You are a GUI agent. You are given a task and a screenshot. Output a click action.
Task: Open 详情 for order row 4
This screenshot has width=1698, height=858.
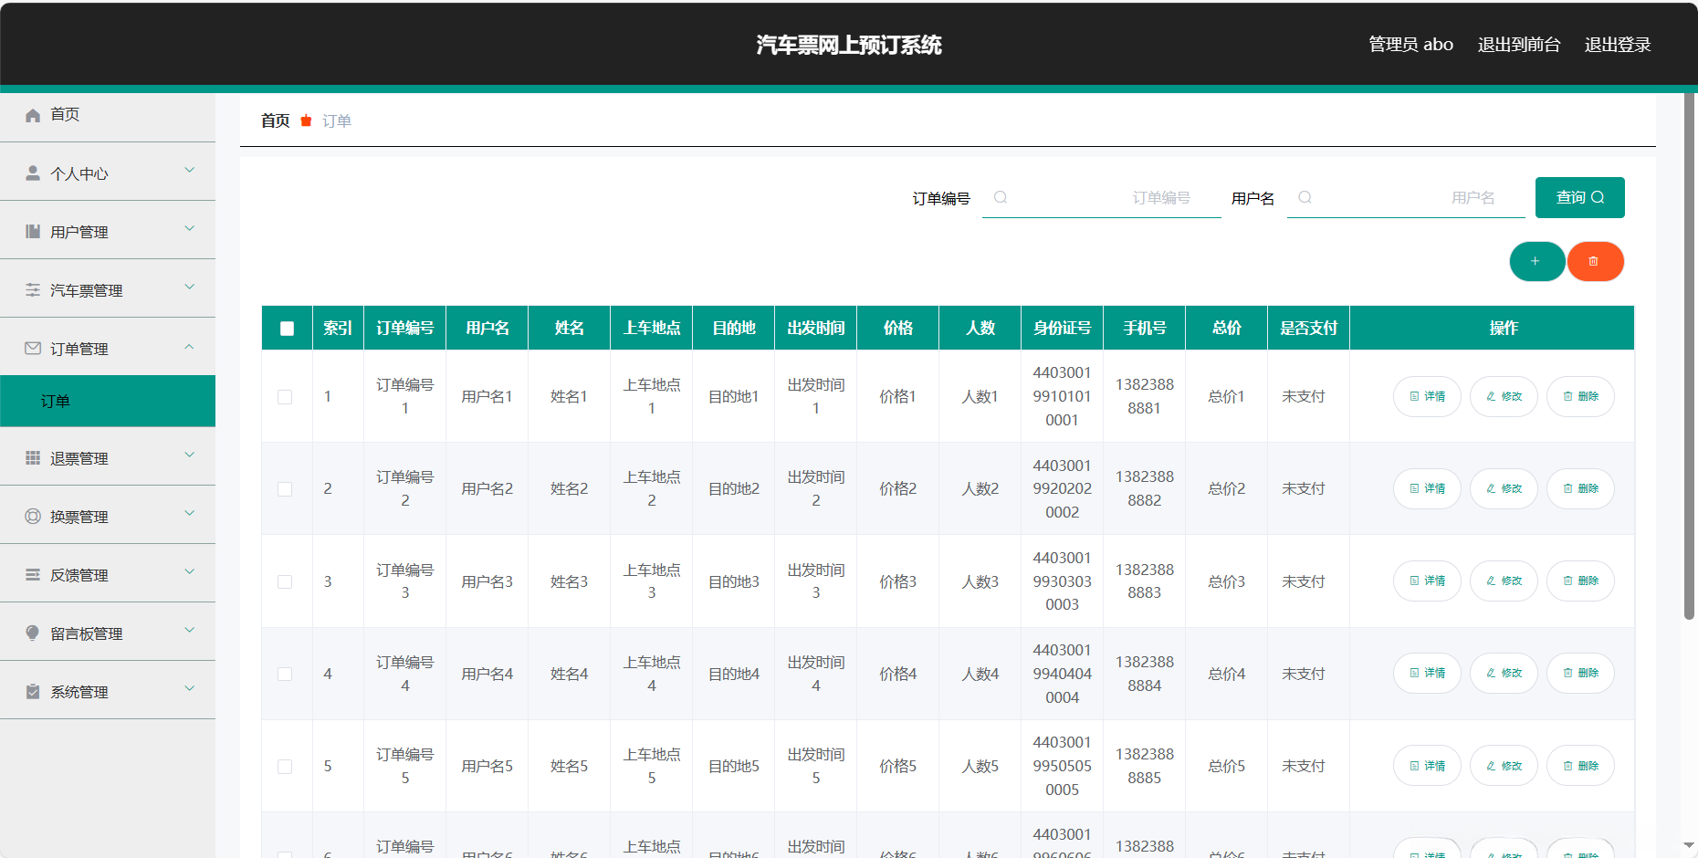tap(1427, 674)
